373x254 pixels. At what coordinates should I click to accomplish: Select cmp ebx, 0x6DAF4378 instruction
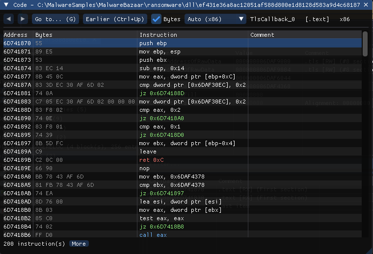[x=172, y=185]
